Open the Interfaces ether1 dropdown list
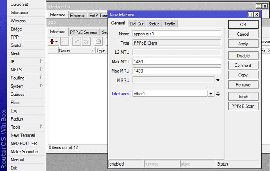Image resolution: width=270 pixels, height=171 pixels. pyautogui.click(x=211, y=93)
